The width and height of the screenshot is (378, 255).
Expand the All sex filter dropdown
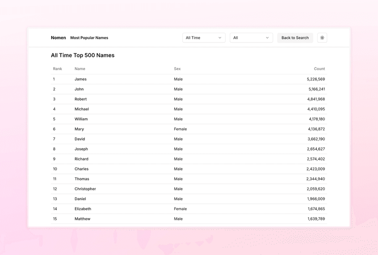pyautogui.click(x=251, y=38)
